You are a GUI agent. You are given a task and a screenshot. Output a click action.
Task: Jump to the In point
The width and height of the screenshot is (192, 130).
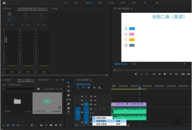pyautogui.click(x=154, y=74)
